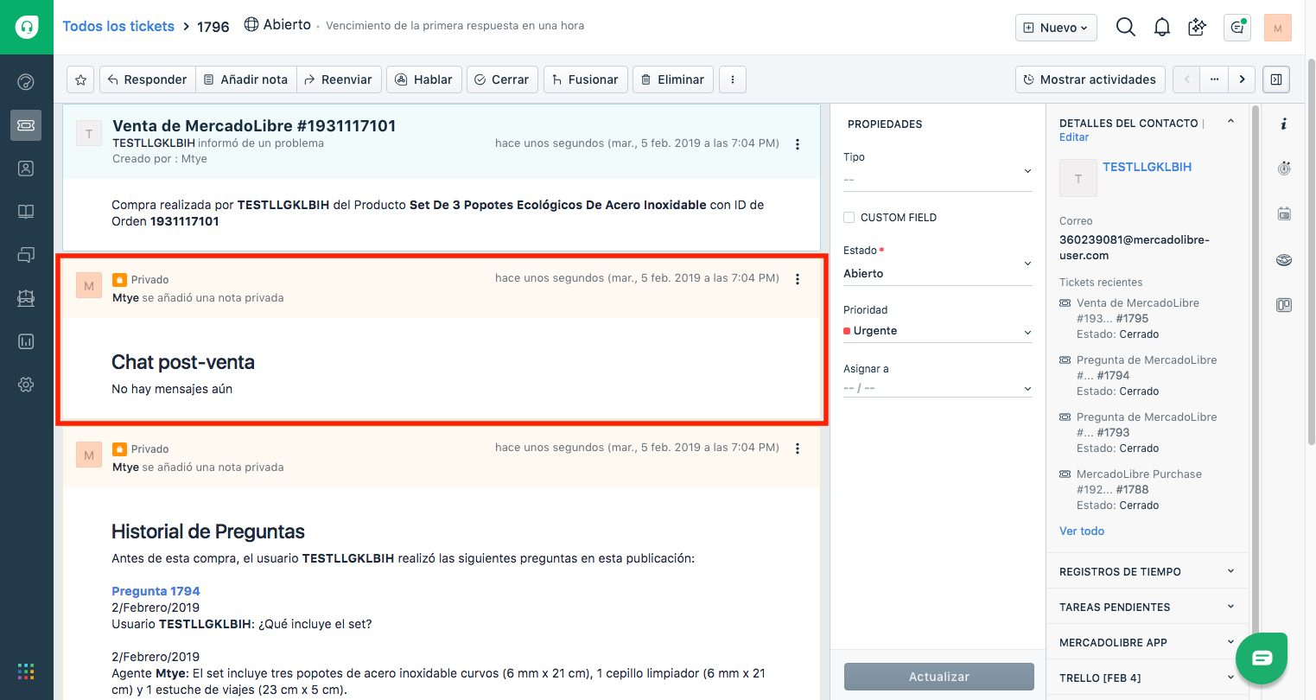Click the Freshdesk headset logo

click(27, 27)
